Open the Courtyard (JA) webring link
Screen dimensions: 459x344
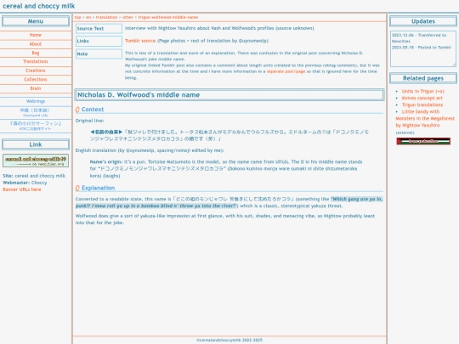pos(36,112)
